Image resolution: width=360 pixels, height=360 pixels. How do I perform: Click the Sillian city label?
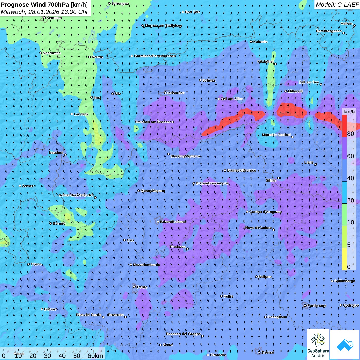271,180
